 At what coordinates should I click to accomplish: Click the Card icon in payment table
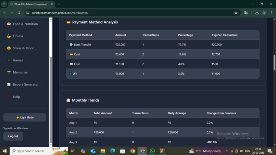click(71, 54)
